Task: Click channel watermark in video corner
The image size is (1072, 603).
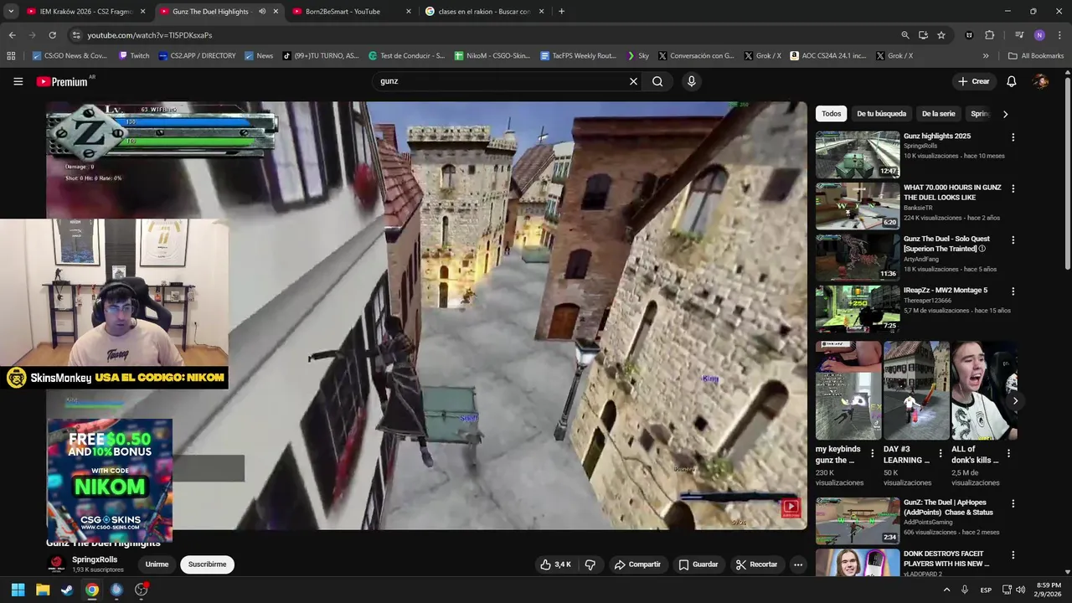Action: pos(791,507)
